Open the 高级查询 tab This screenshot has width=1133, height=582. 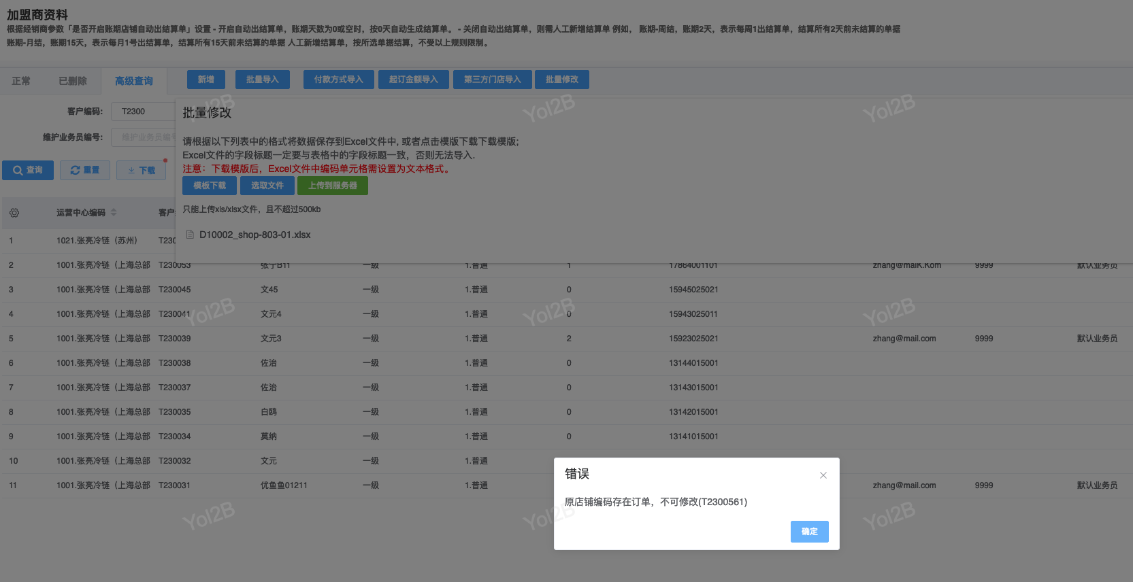click(133, 81)
